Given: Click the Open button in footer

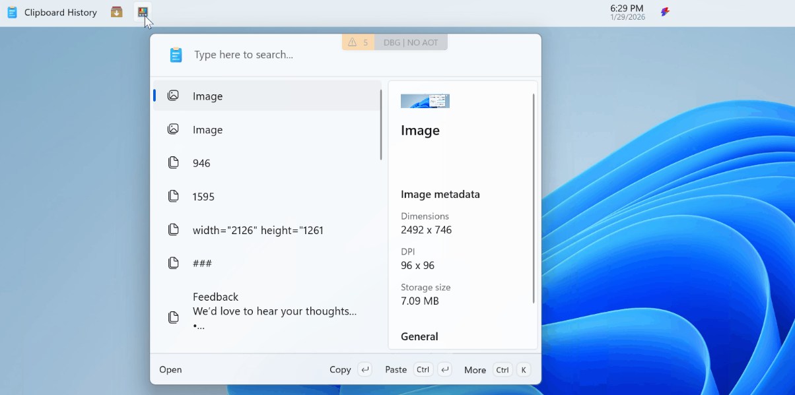Looking at the screenshot, I should click(x=170, y=370).
